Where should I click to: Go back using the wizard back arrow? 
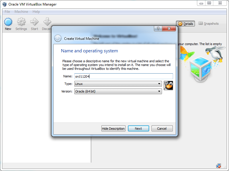[x=58, y=38]
